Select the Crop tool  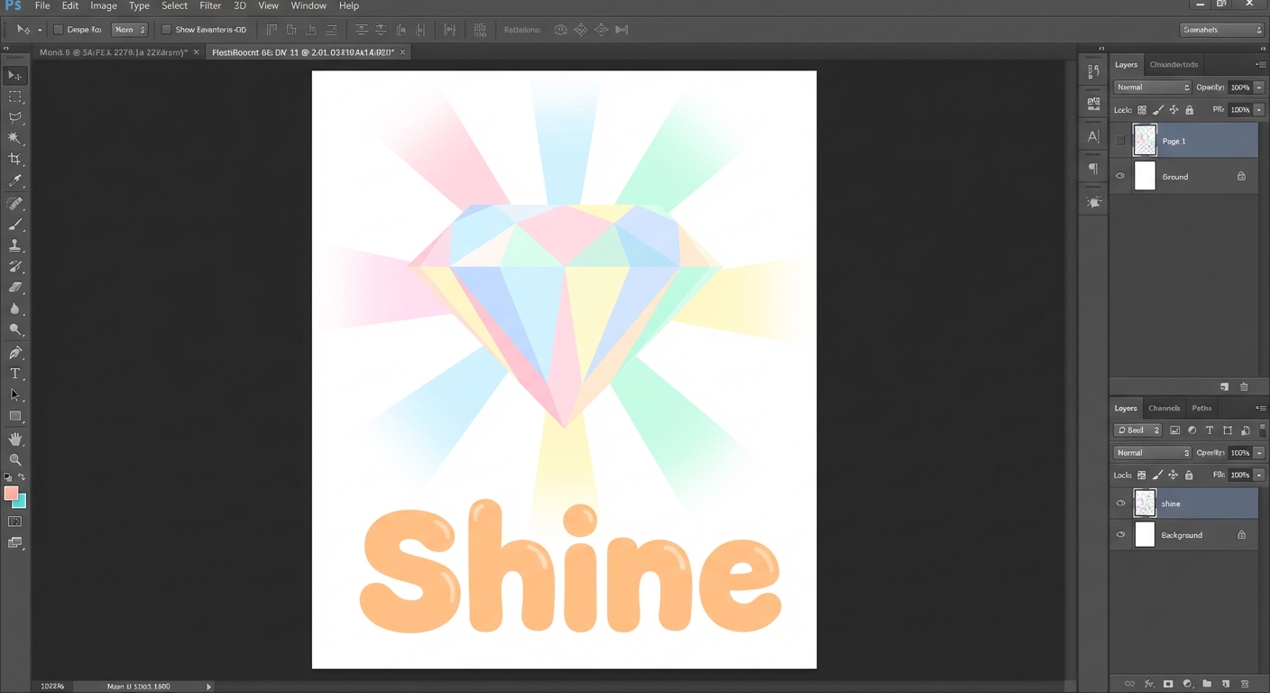coord(15,160)
